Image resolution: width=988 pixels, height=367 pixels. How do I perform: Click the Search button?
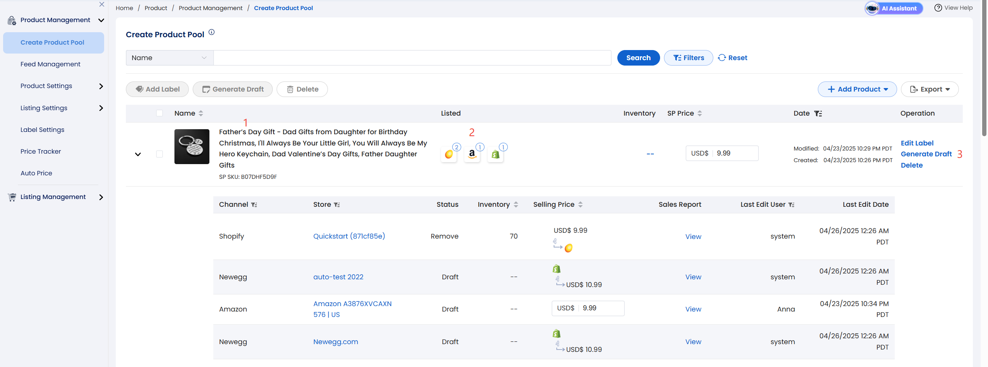pyautogui.click(x=638, y=58)
